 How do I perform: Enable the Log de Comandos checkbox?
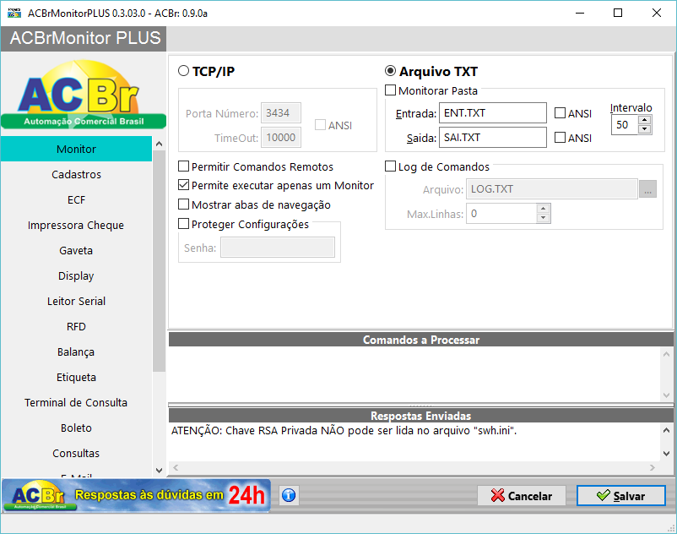click(x=390, y=166)
